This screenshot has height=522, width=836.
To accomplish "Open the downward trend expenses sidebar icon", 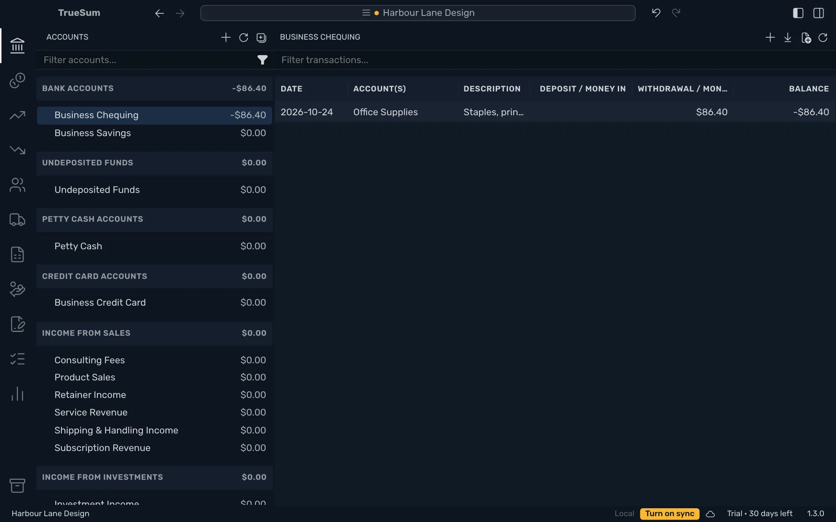I will [17, 150].
